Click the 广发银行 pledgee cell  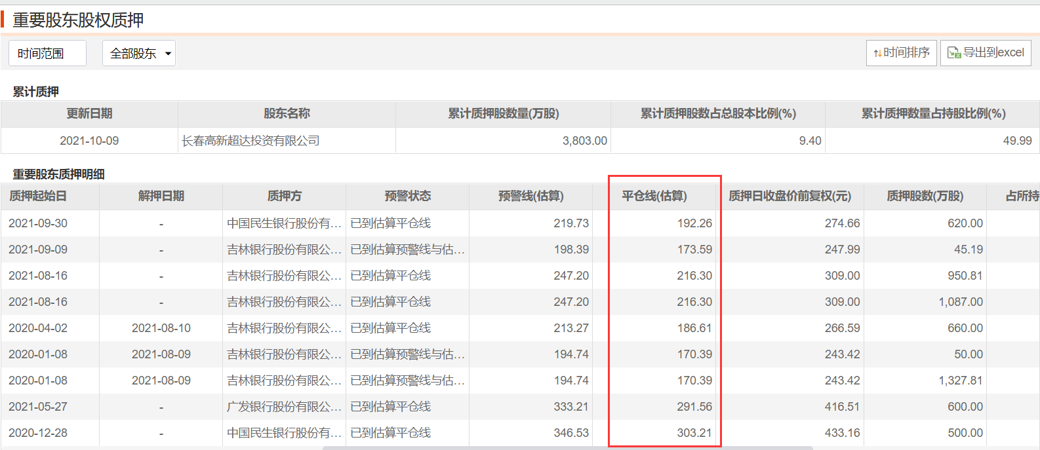click(284, 407)
